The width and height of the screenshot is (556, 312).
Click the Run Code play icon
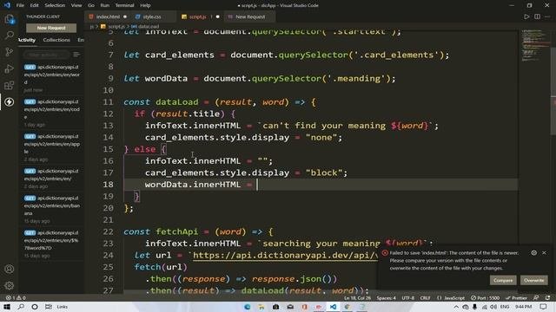pyautogui.click(x=526, y=16)
